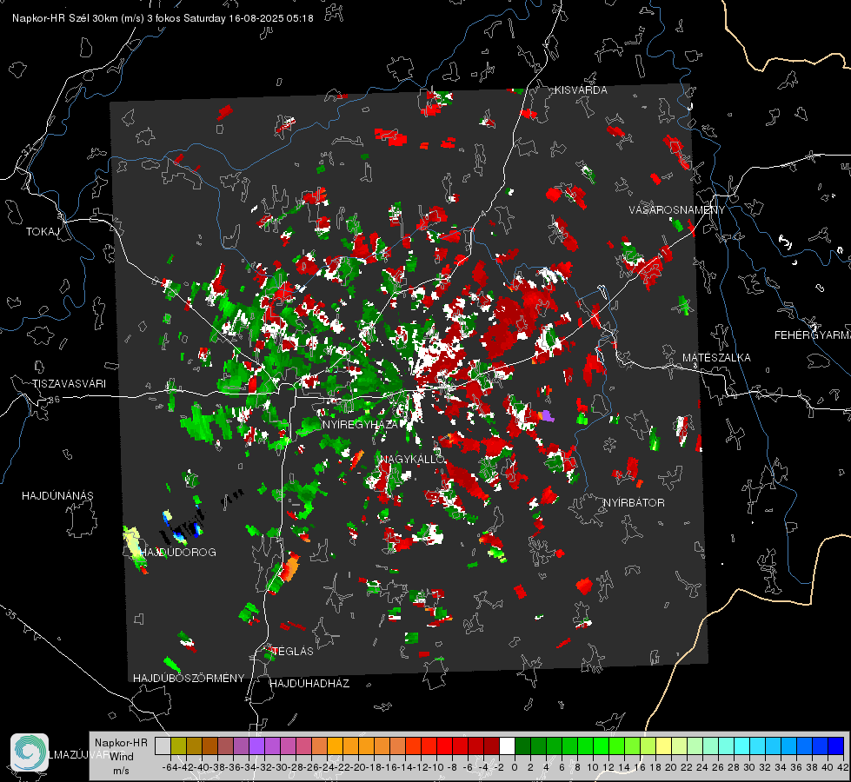Select the TISZAVASVÁRI label
The image size is (851, 782).
click(x=70, y=384)
